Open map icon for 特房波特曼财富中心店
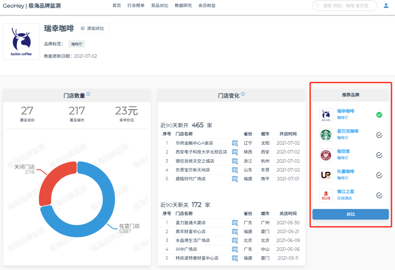Screen dimensions: 395x270 [x=235, y=258]
